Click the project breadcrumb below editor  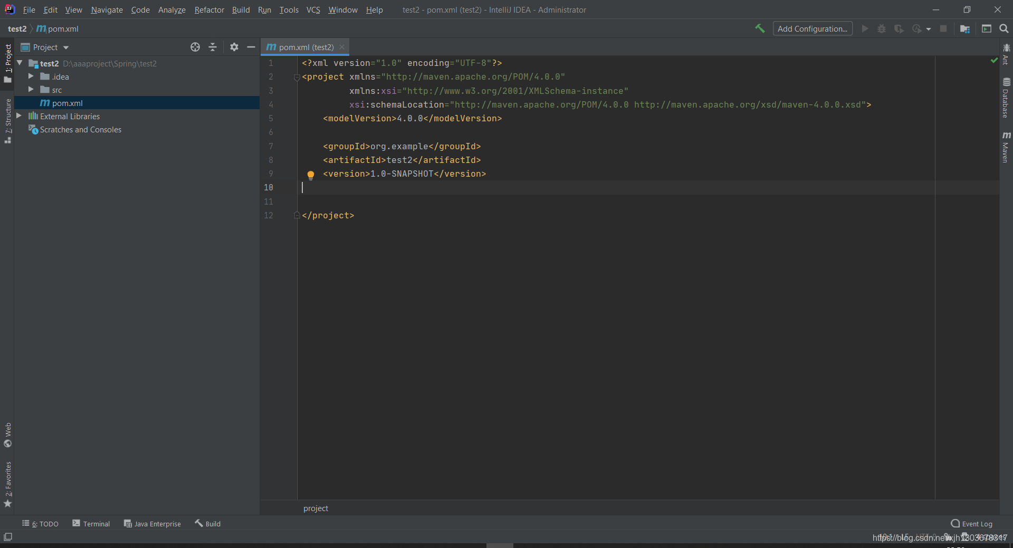[x=316, y=508]
